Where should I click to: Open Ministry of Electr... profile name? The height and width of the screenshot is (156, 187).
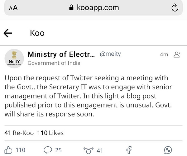[61, 54]
